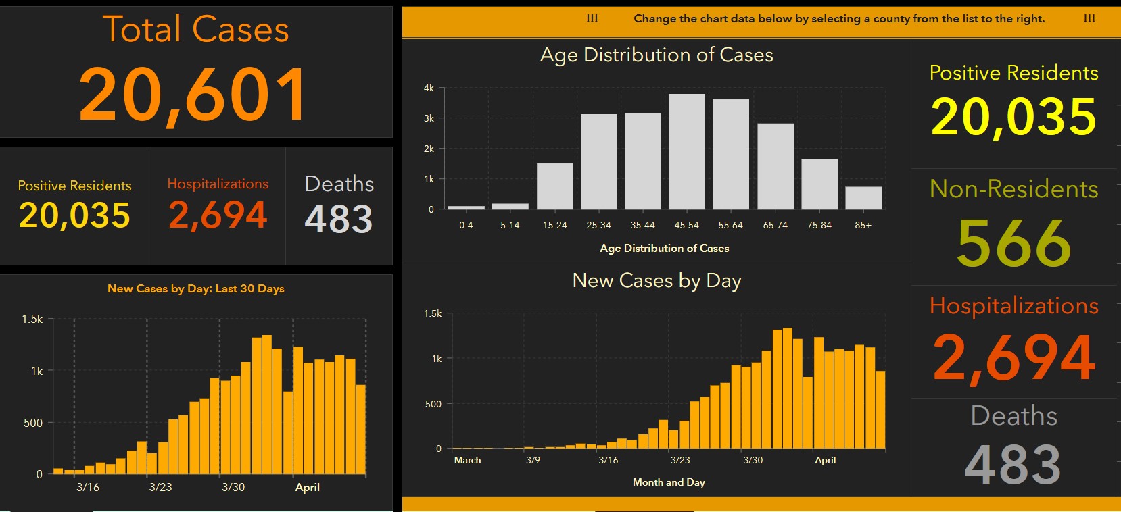
Task: Click the 65-74 age group bar
Action: pyautogui.click(x=776, y=166)
